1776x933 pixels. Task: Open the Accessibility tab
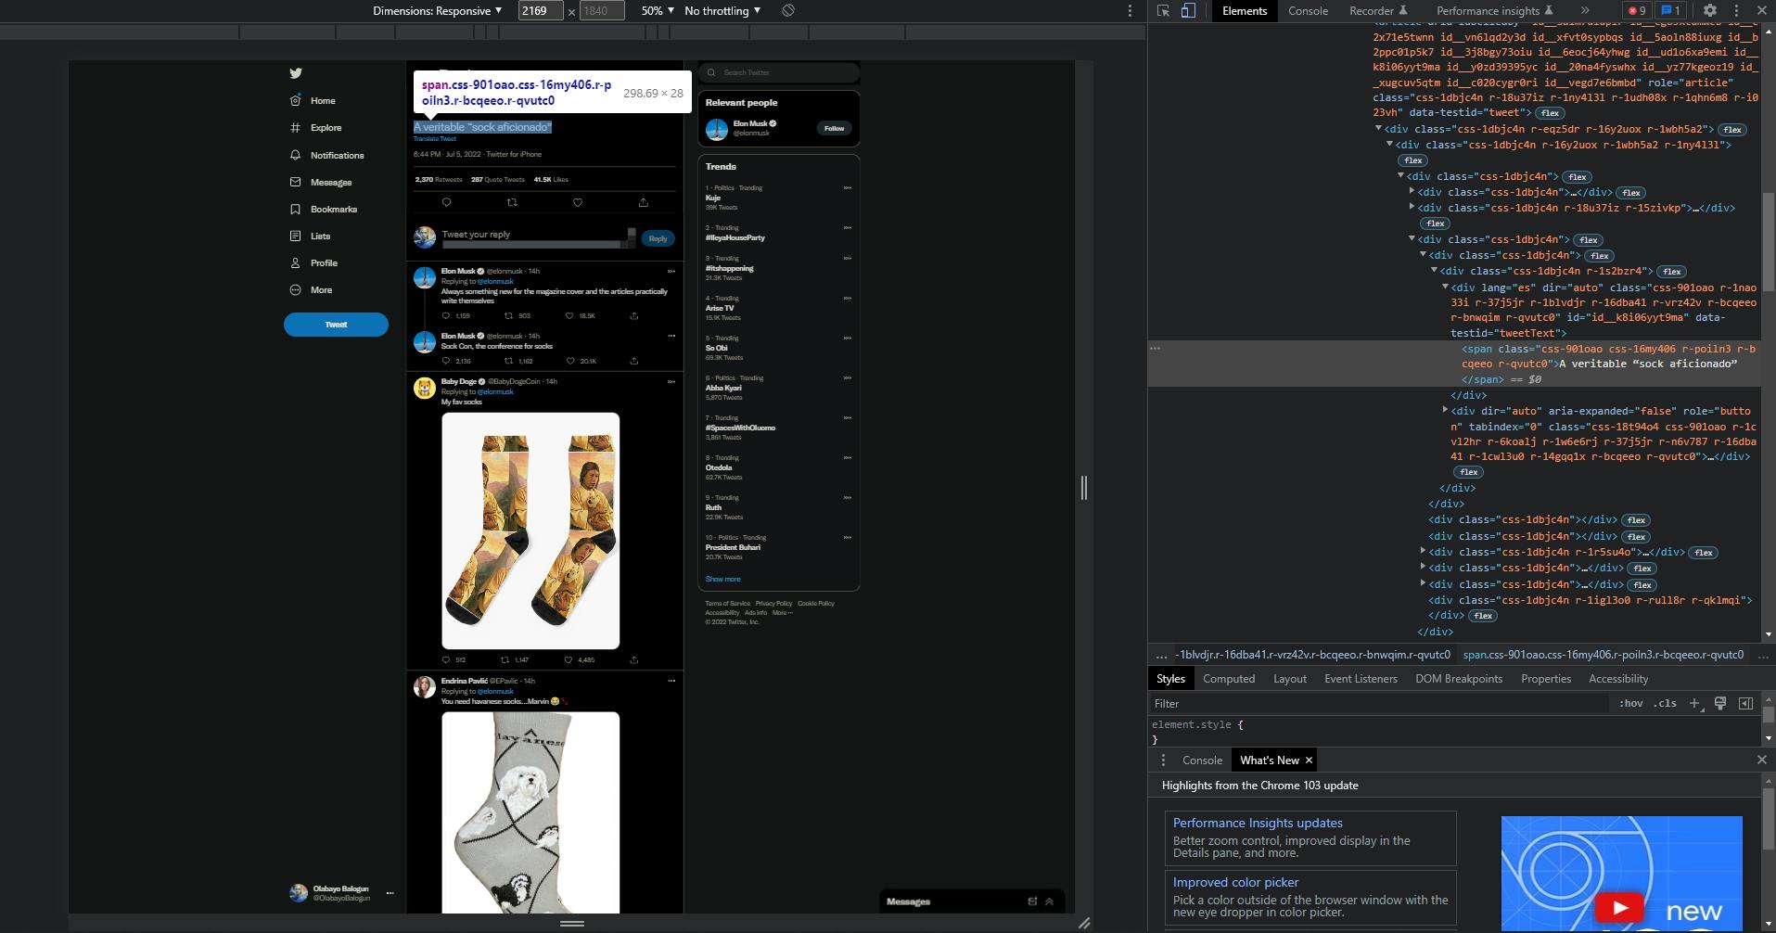pyautogui.click(x=1618, y=679)
